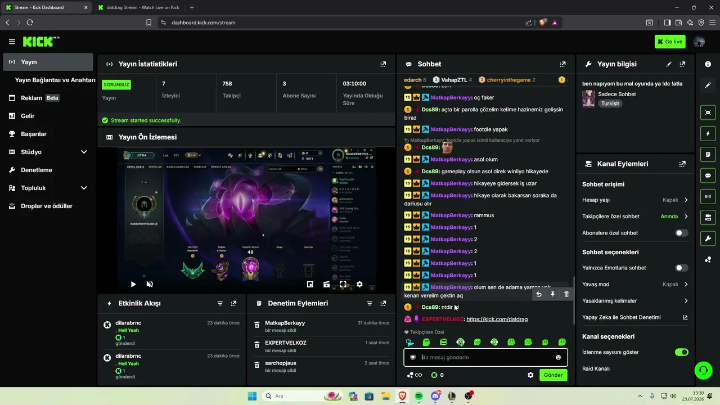
Task: Open Hesap yaşı options
Action: [x=635, y=200]
